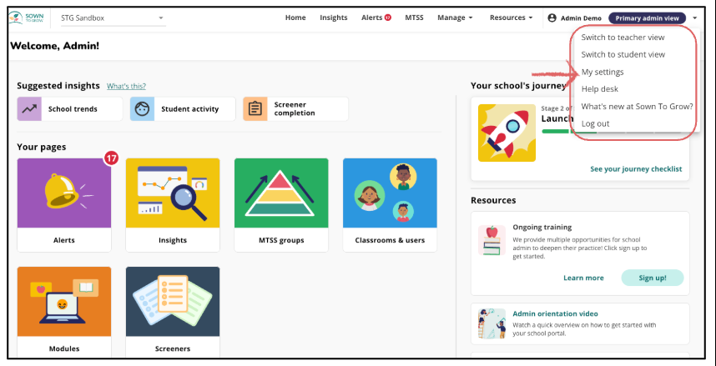Click the Student activity face icon
The height and width of the screenshot is (366, 716).
pos(143,108)
